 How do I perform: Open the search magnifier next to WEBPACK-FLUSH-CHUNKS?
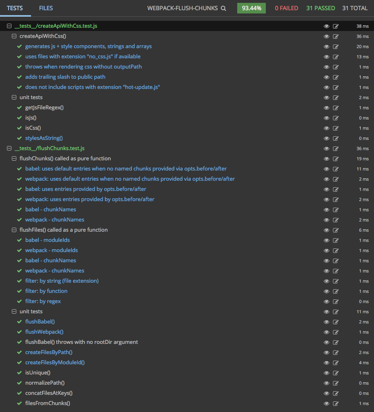click(223, 9)
